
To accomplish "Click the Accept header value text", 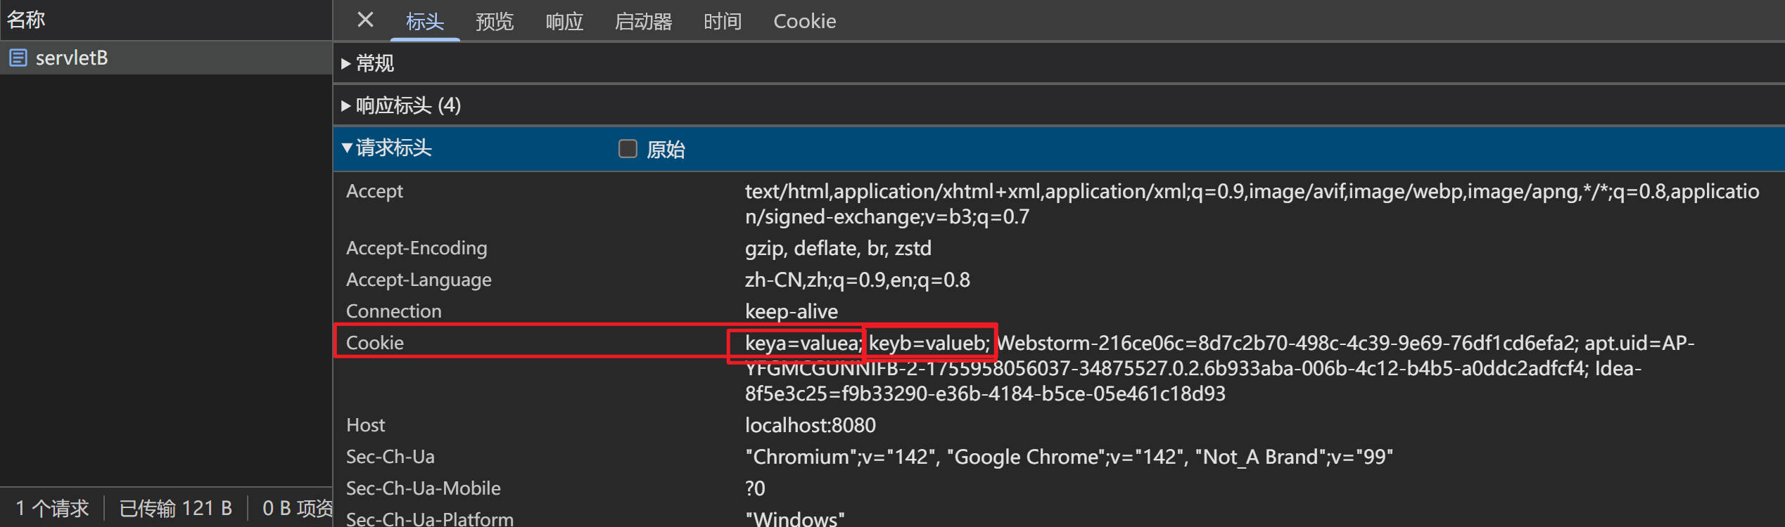I will (1252, 204).
